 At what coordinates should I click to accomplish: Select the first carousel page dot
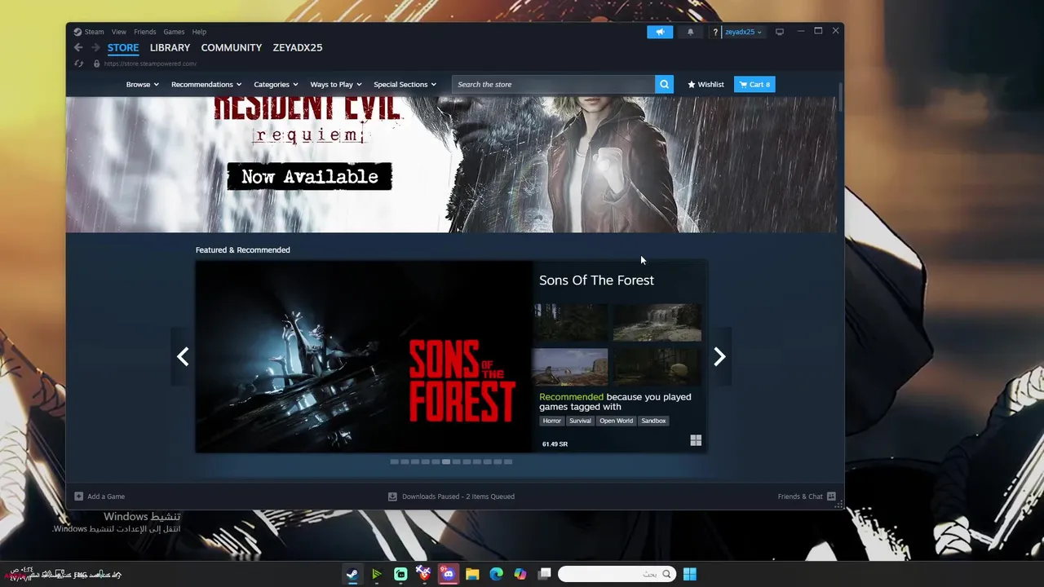pyautogui.click(x=394, y=461)
